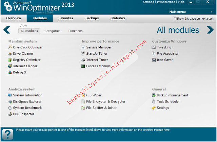Open Settings under General
Image resolution: width=217 pixels, height=142 pixels.
163,108
